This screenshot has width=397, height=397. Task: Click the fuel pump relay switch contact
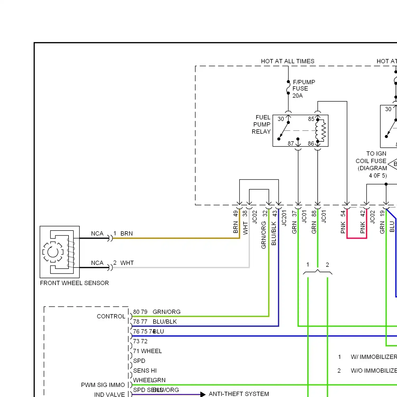tap(283, 131)
